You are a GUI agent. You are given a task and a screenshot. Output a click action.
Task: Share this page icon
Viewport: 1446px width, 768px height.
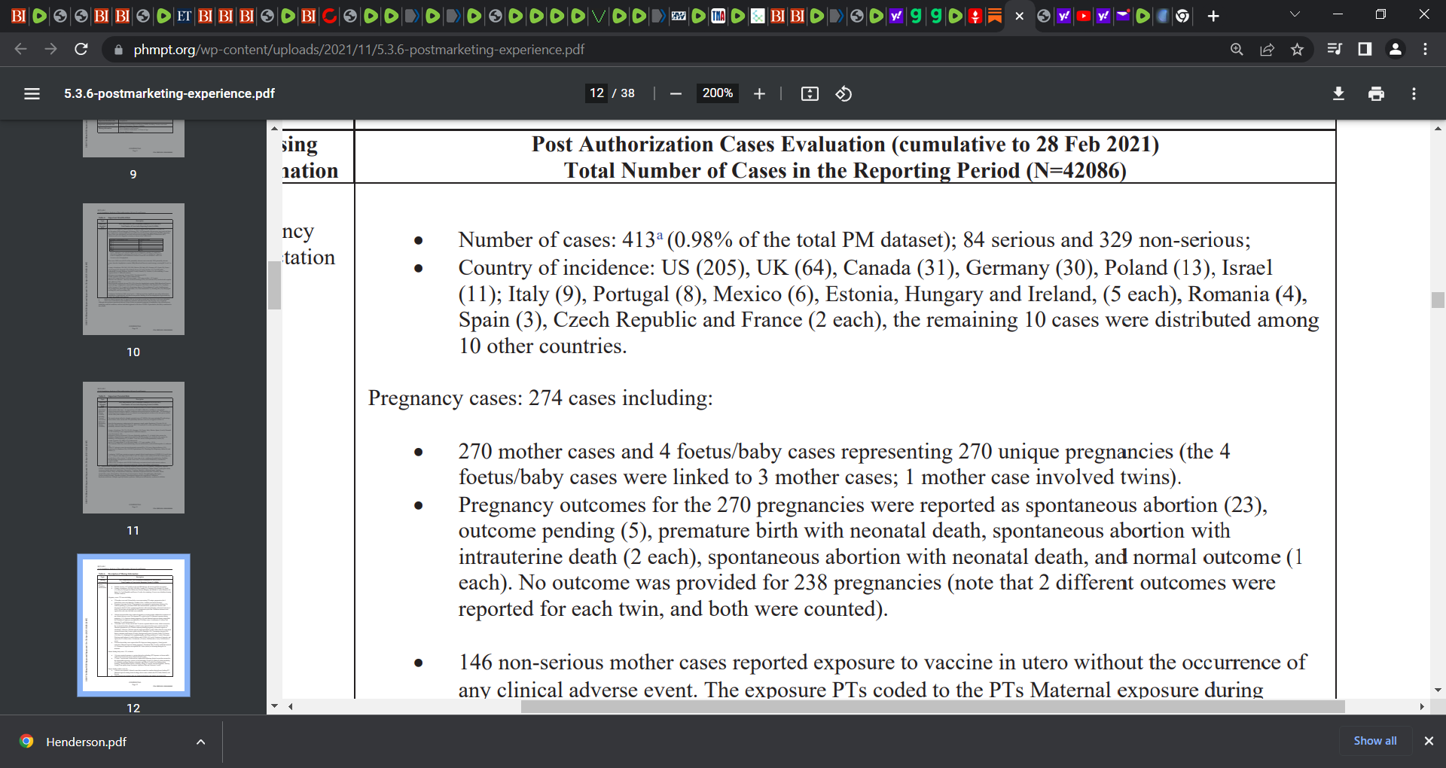click(x=1267, y=49)
